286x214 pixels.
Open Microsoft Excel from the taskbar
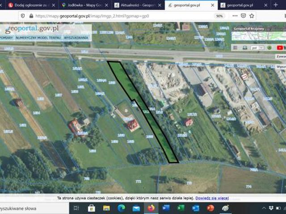tap(181, 208)
